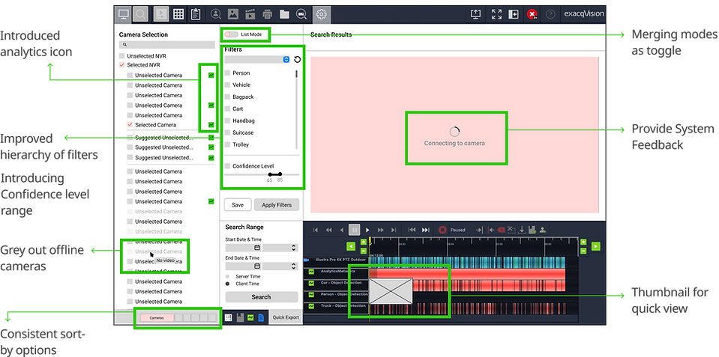Toggle the List Mode switch
Viewport: 719px width, 357px height.
[x=232, y=34]
